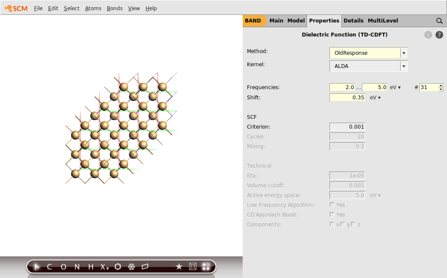This screenshot has height=278, width=447.
Task: Activate the Carbon atom drawing tool
Action: tap(49, 267)
